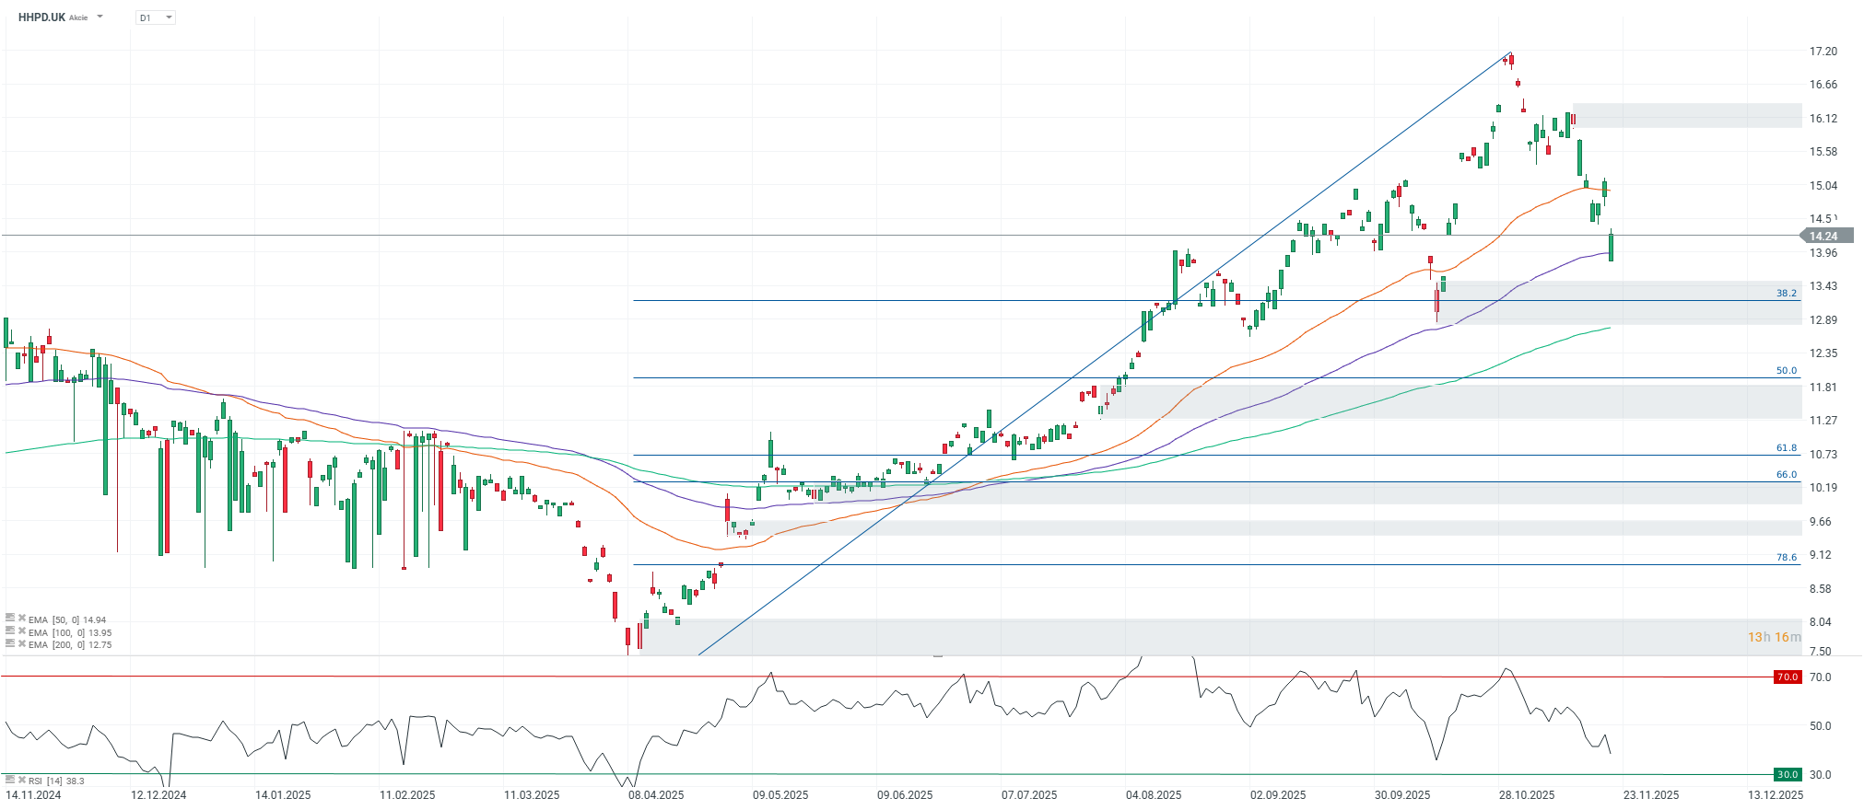Select the 38.2 Fibonacci level label
The image size is (1864, 810).
tap(1786, 294)
